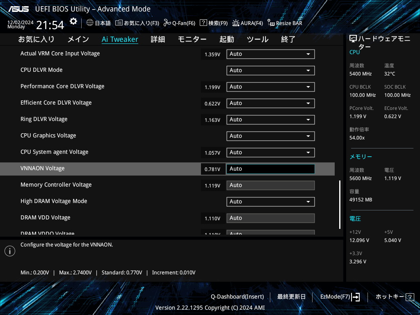Open the お気に入り tab
The width and height of the screenshot is (420, 315).
pyautogui.click(x=37, y=39)
